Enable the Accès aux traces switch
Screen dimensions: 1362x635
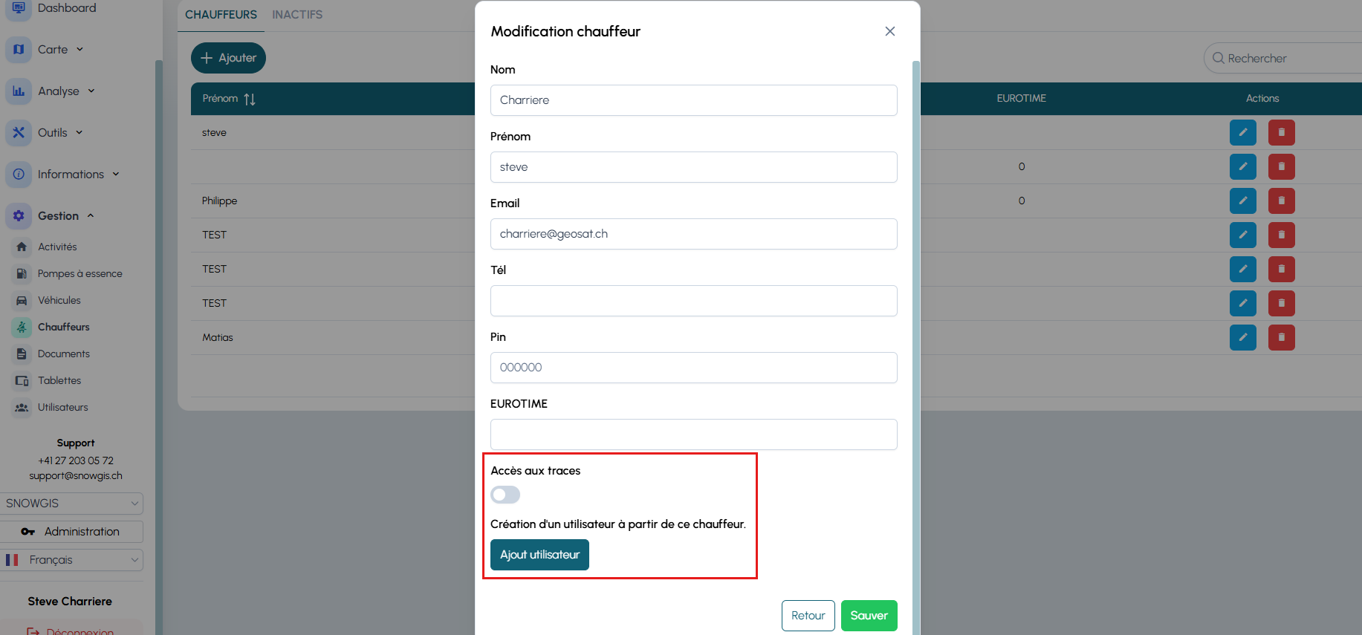(x=505, y=495)
